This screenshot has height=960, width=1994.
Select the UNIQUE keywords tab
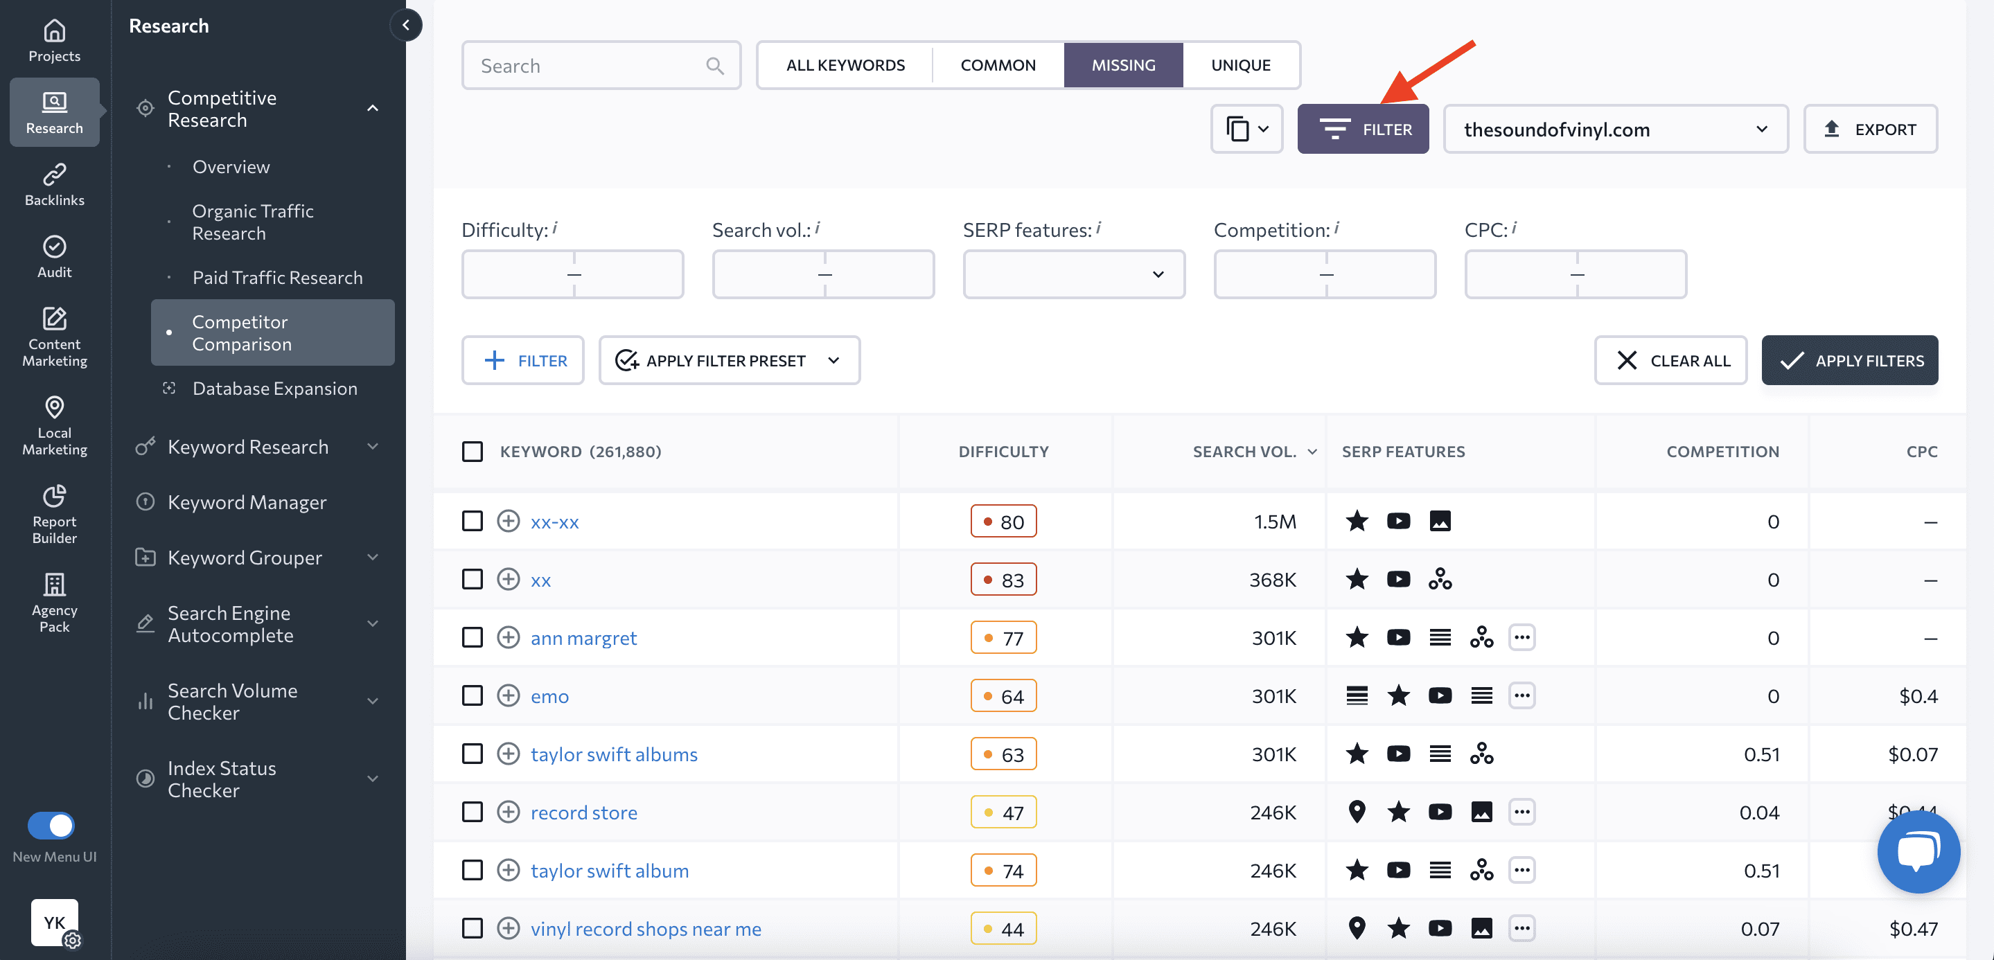[1240, 65]
